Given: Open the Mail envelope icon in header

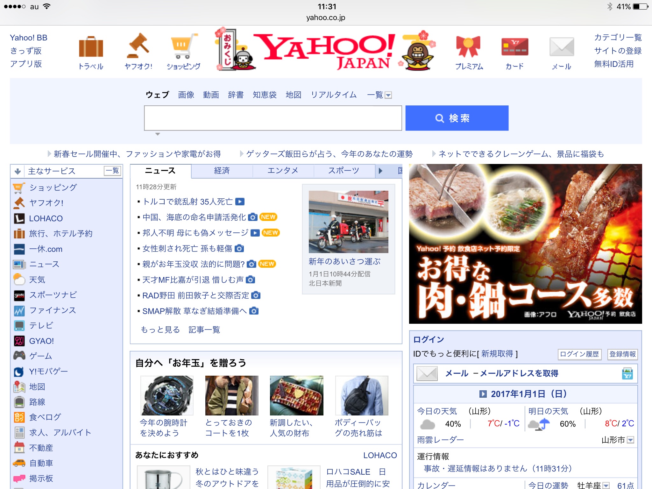Looking at the screenshot, I should [x=562, y=47].
